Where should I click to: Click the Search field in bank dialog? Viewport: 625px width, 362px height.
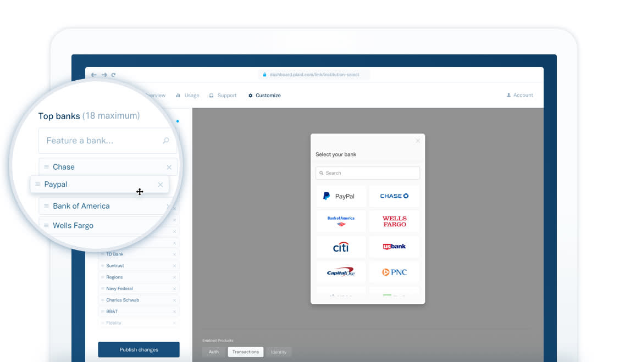click(368, 173)
